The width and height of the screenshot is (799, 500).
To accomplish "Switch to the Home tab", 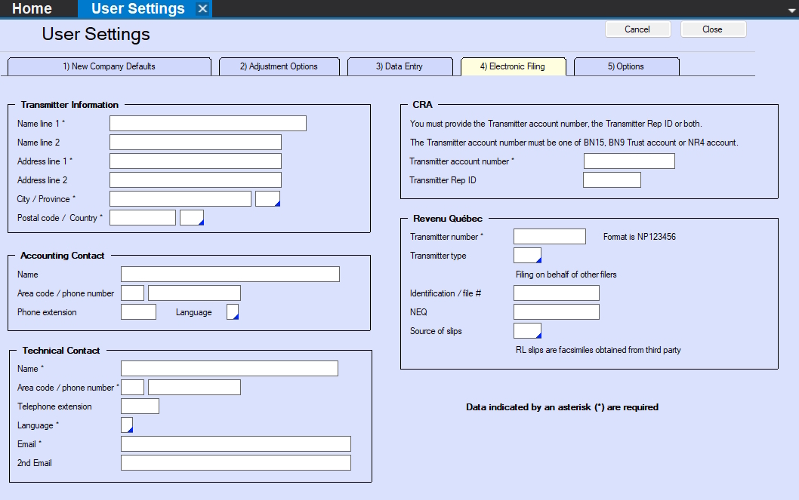I will 32,9.
